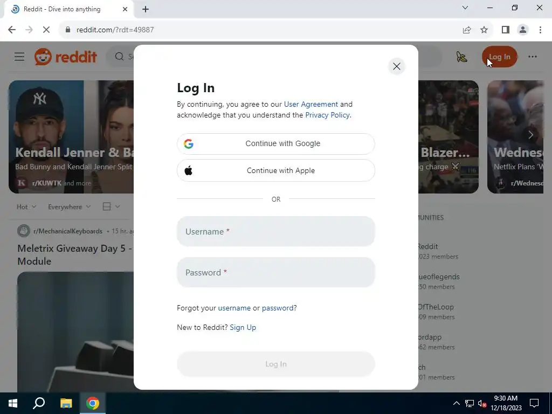
Task: Open a new browser tab
Action: click(x=146, y=10)
